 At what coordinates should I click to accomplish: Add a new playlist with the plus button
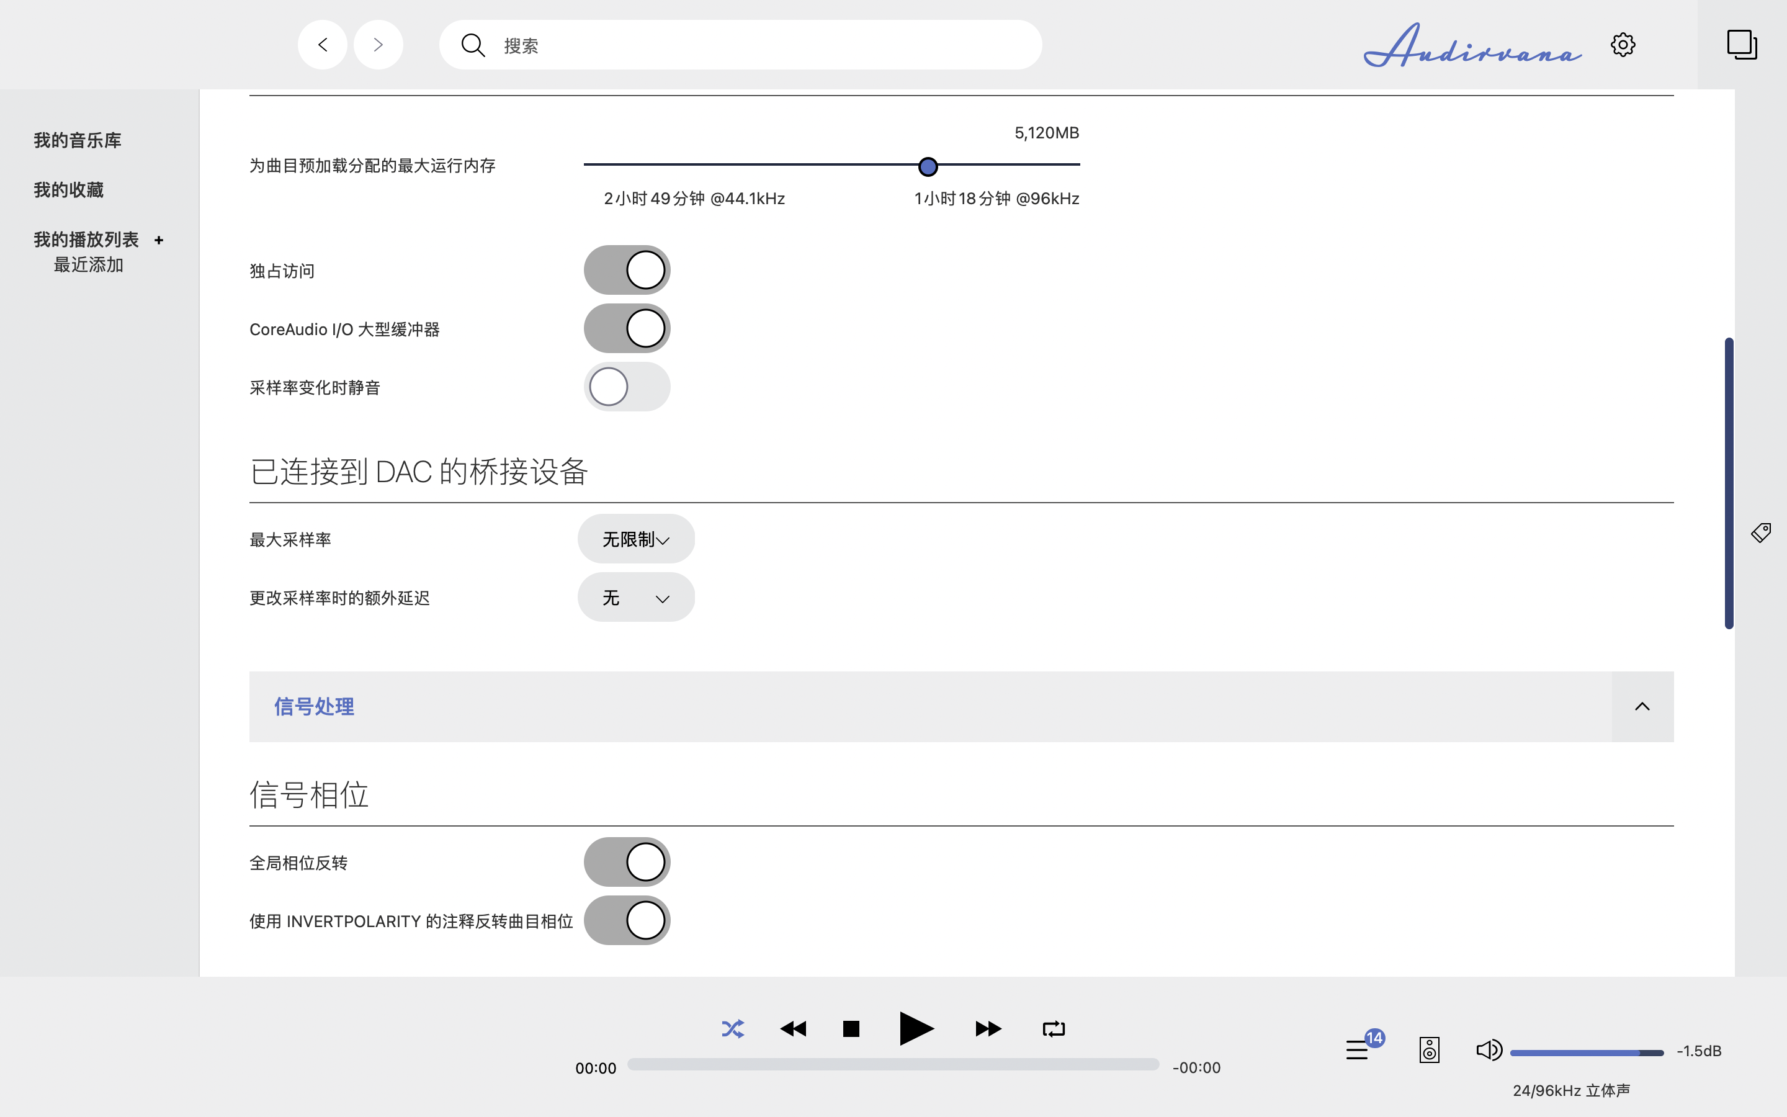tap(159, 240)
